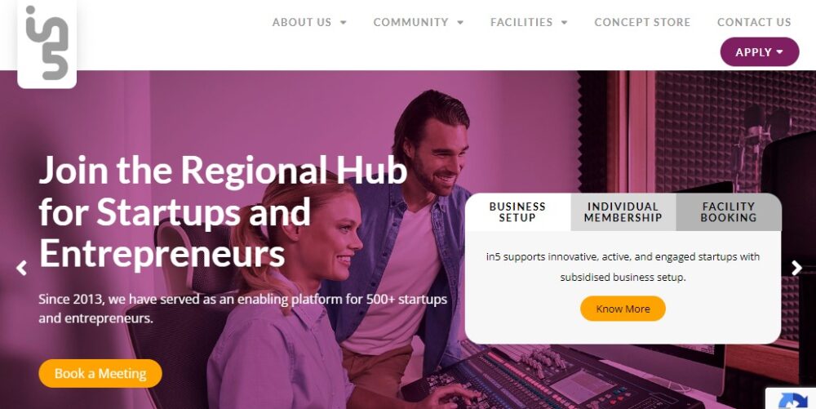Image resolution: width=816 pixels, height=409 pixels.
Task: Click the hero banner headline text
Action: pos(223,211)
